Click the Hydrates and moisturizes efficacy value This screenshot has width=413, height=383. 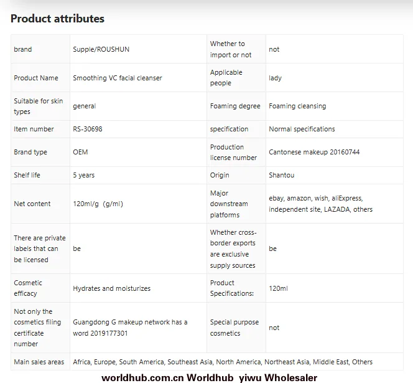[x=112, y=288]
